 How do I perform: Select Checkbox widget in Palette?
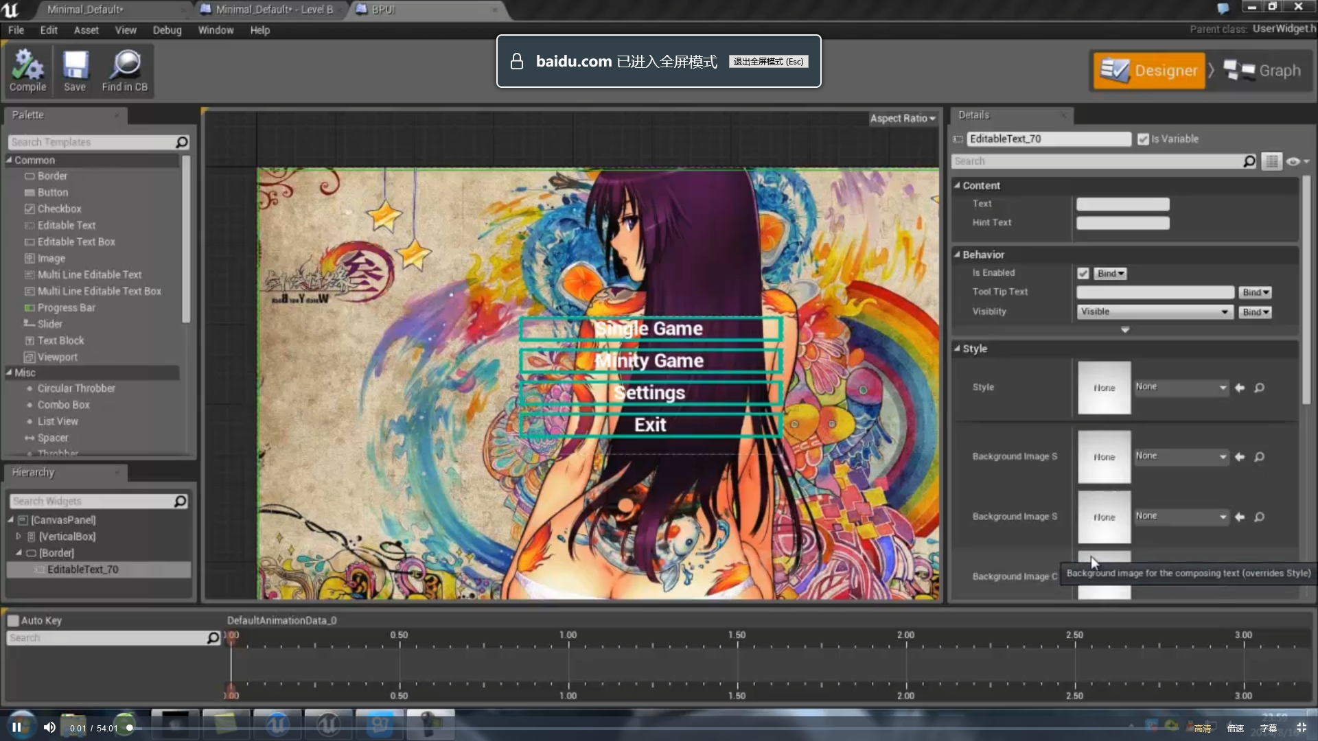click(x=59, y=209)
